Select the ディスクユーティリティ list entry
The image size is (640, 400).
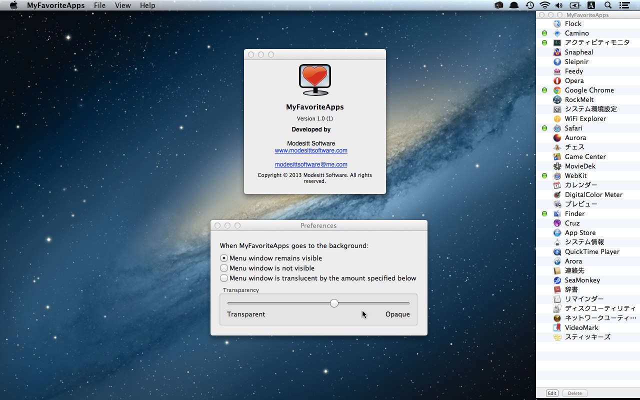point(588,309)
